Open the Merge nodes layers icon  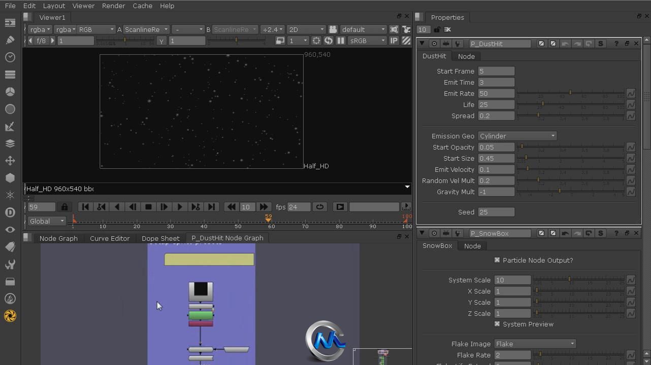tap(10, 143)
